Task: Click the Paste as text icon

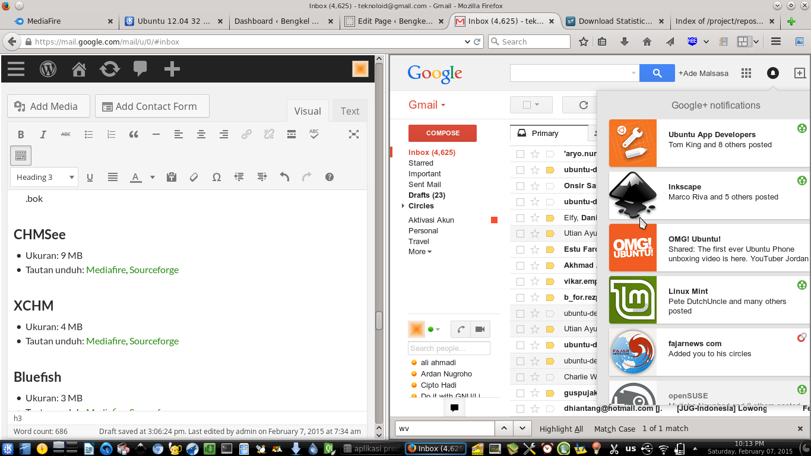Action: coord(172,177)
